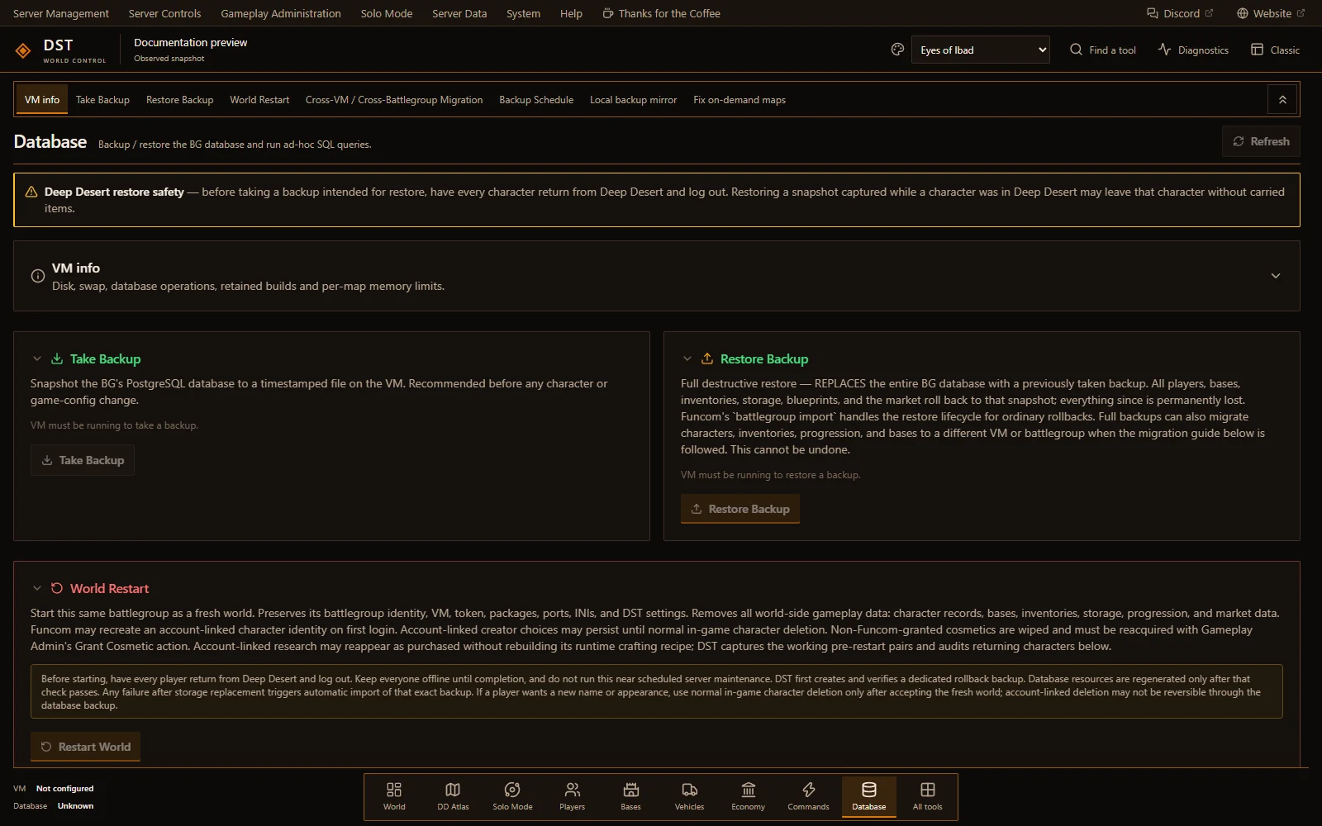Screen dimensions: 1322x826
Task: Select the Backup Schedule tab
Action: coord(536,99)
